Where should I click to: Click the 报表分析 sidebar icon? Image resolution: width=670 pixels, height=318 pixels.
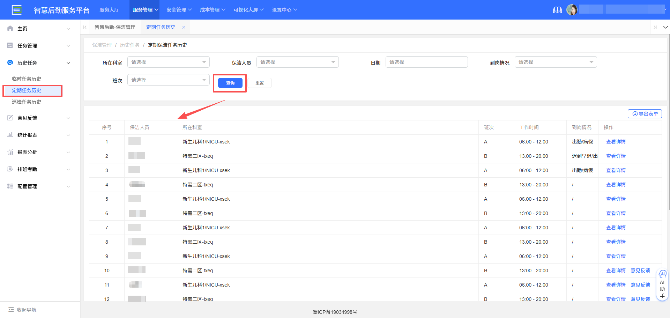coord(10,152)
